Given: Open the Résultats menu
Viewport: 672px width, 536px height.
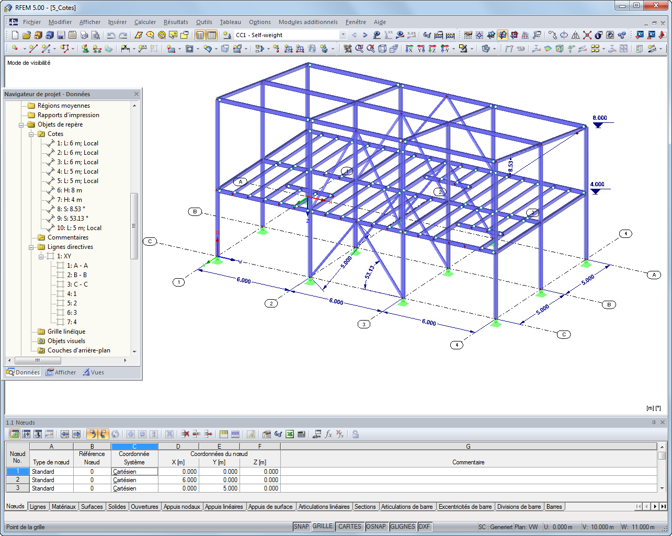Looking at the screenshot, I should point(176,22).
